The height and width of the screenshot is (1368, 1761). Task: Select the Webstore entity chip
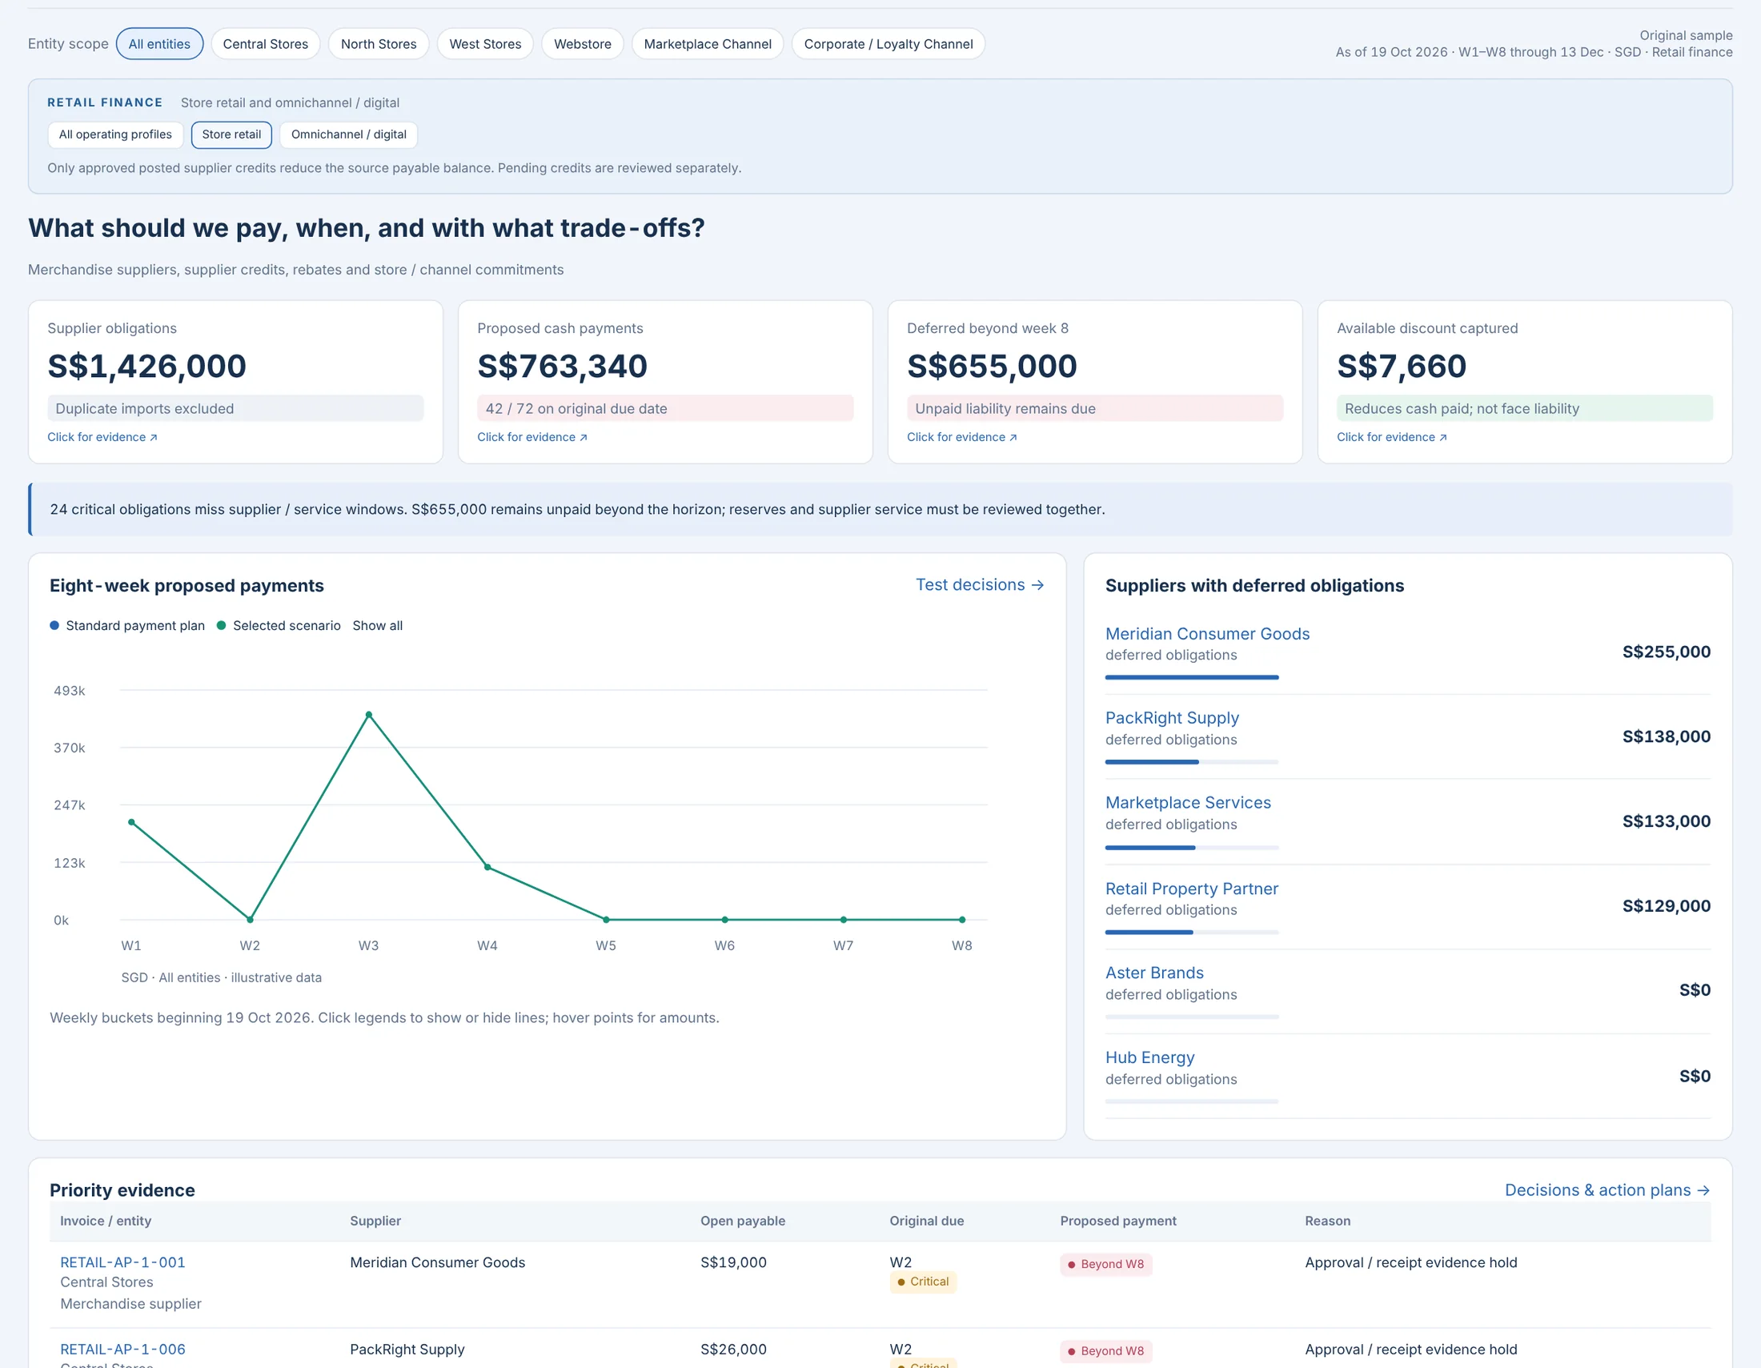pyautogui.click(x=582, y=44)
